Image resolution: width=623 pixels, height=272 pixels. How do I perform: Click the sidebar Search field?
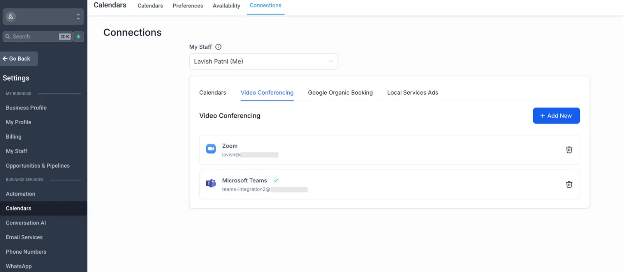point(37,37)
